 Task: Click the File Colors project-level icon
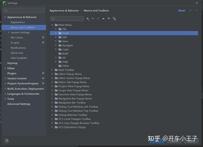click(43, 38)
